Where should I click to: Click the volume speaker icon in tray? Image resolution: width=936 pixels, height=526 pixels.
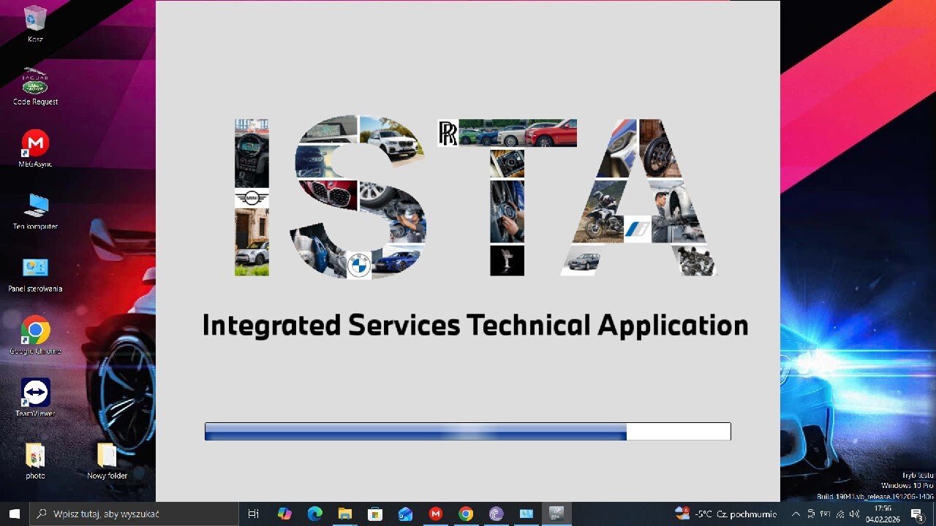tap(854, 514)
